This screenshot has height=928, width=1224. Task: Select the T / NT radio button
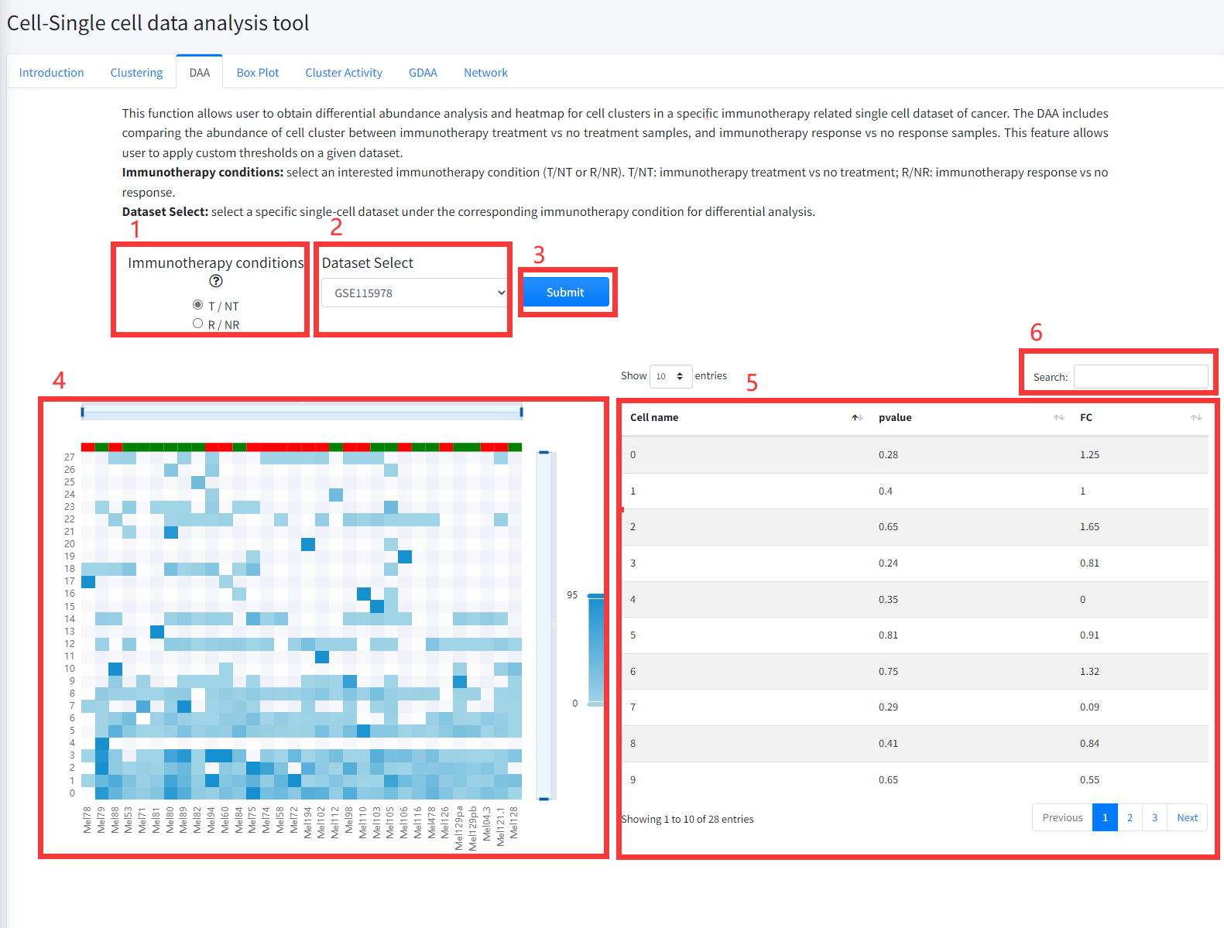point(198,305)
